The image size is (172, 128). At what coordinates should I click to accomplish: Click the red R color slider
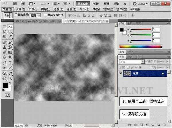141,29
